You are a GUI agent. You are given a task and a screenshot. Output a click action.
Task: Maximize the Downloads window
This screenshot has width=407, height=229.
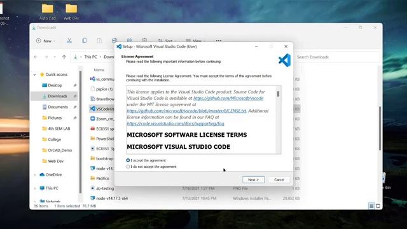[361, 27]
